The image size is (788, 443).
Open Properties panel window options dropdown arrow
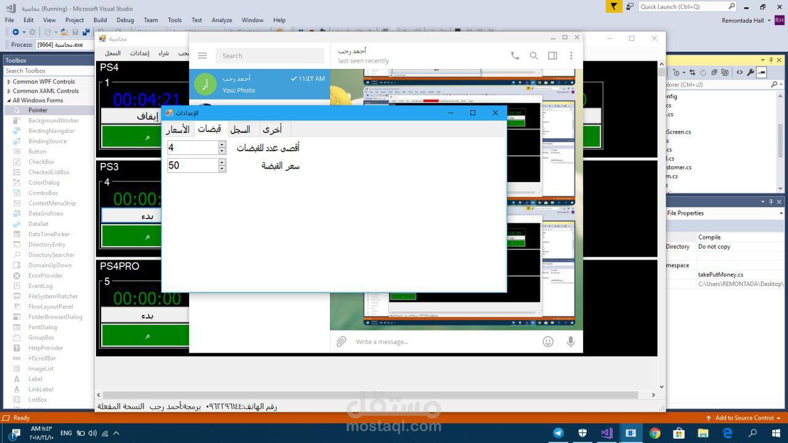[763, 201]
